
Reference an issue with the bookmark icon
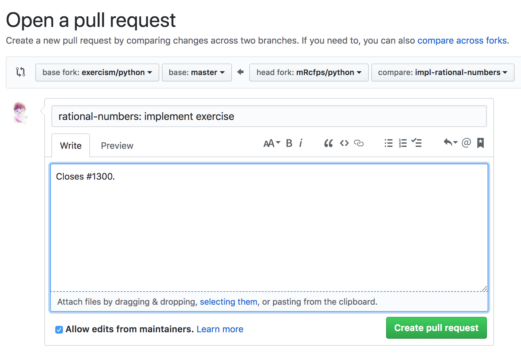point(481,143)
